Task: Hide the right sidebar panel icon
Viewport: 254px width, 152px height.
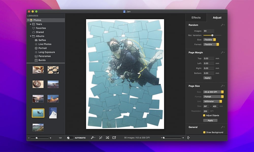Action: click(188, 138)
